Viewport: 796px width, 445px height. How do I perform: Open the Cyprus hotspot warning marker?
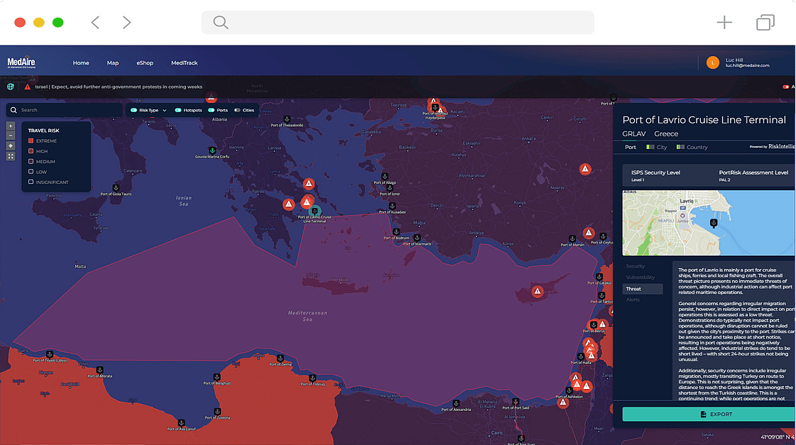tap(537, 291)
